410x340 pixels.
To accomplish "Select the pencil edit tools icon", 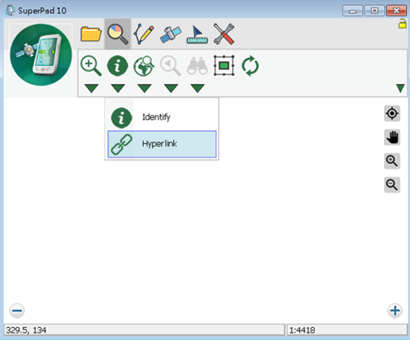I will point(143,34).
